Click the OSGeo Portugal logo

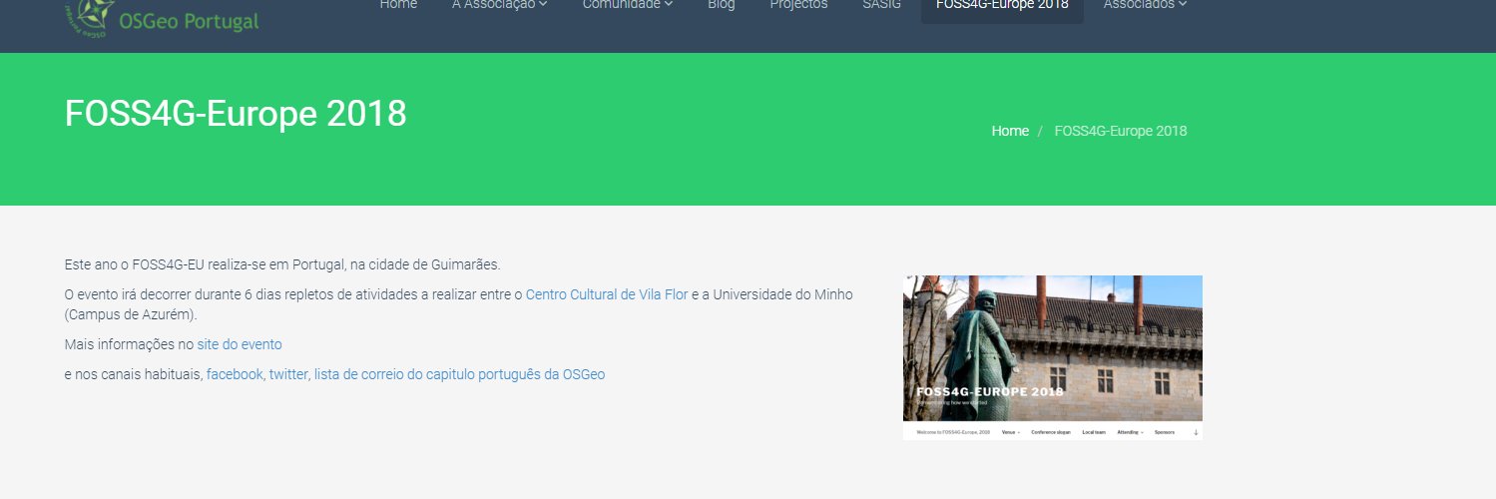(164, 18)
